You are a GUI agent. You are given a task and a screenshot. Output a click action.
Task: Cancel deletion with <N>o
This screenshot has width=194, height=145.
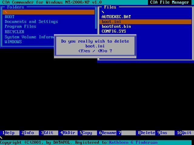102,51
